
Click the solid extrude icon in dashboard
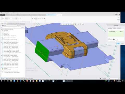[2, 19]
